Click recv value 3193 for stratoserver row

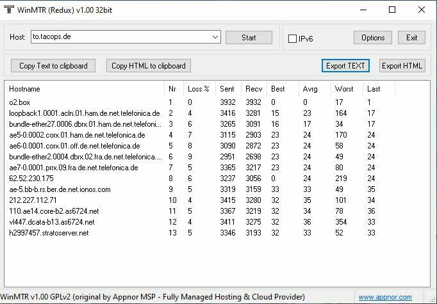pyautogui.click(x=253, y=233)
